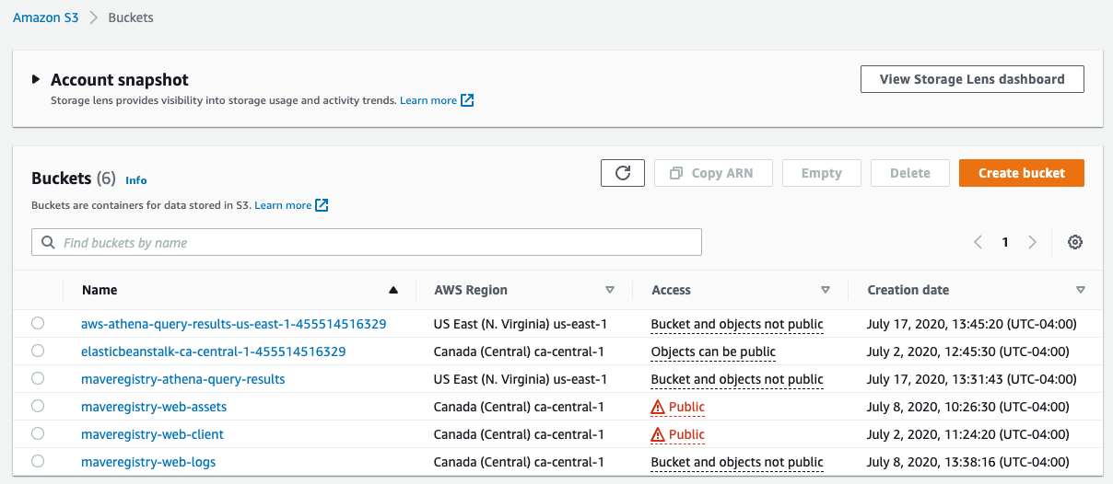Open Learn more link under Account snapshot

[x=428, y=100]
